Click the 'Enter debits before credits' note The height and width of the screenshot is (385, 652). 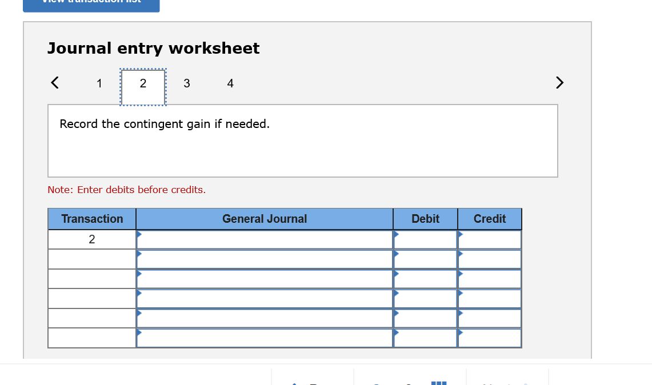click(126, 190)
